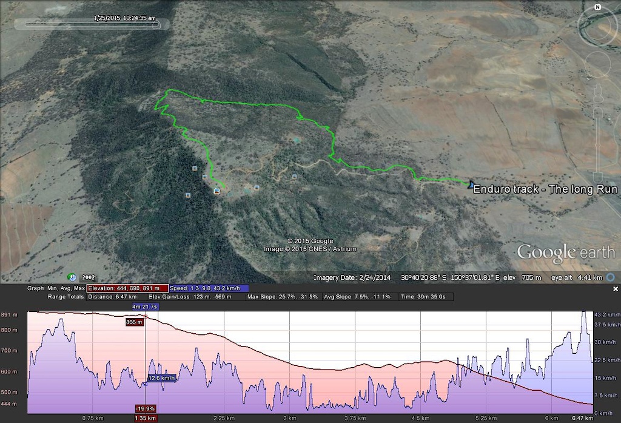
Task: Click the 'Imagery Date: 2/24/2014' status text
Action: [x=352, y=277]
